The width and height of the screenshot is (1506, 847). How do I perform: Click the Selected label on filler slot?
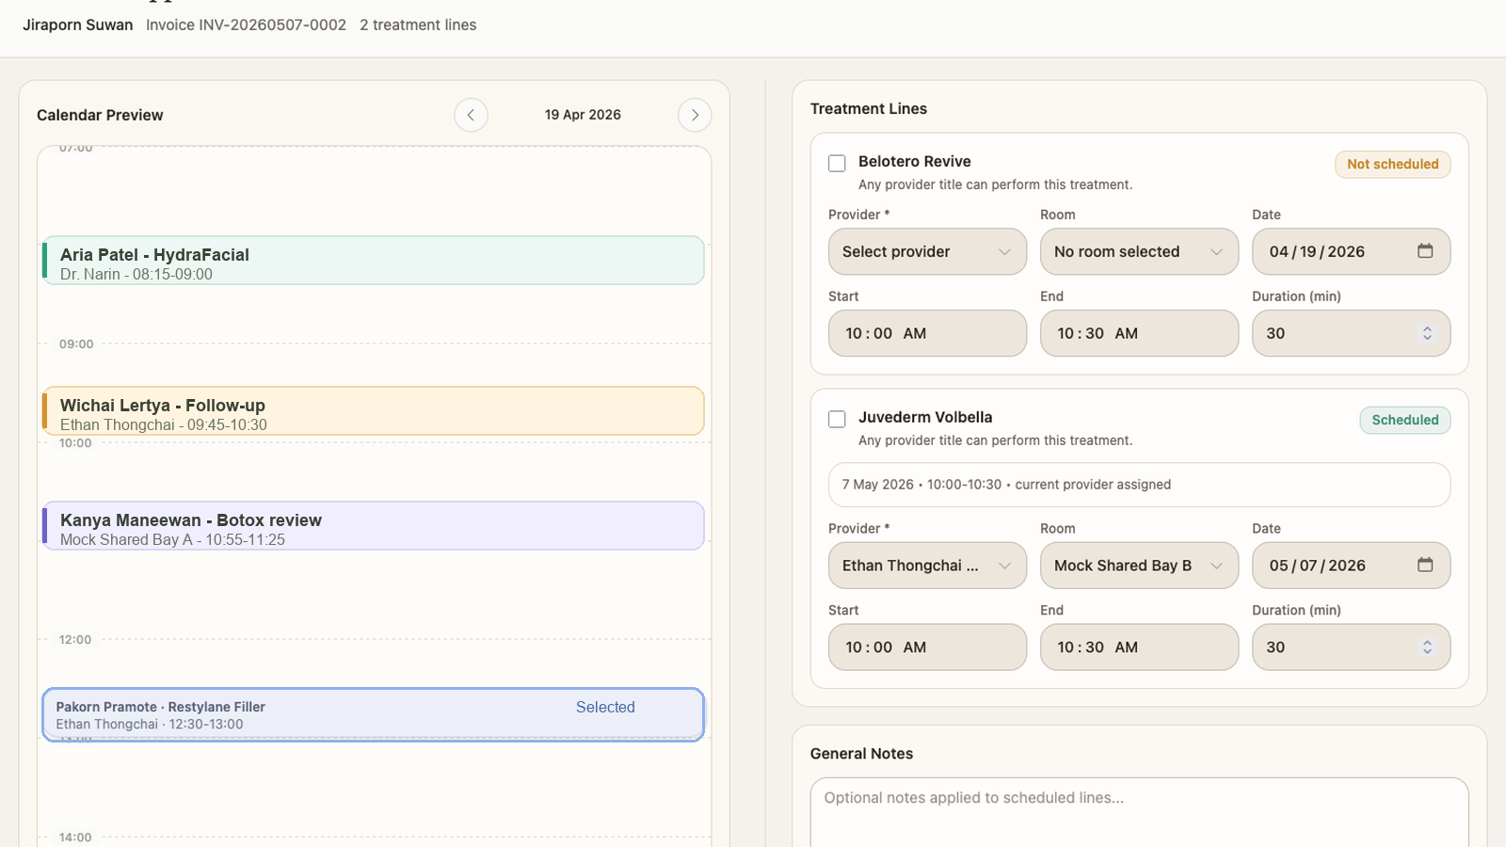point(605,707)
